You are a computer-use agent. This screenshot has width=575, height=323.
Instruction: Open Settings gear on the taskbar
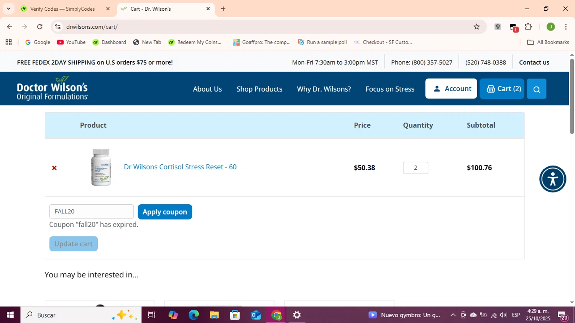[297, 315]
